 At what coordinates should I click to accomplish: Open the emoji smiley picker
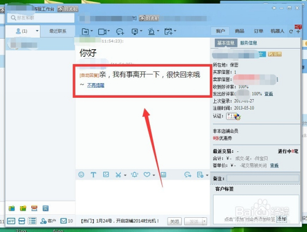pyautogui.click(x=81, y=175)
